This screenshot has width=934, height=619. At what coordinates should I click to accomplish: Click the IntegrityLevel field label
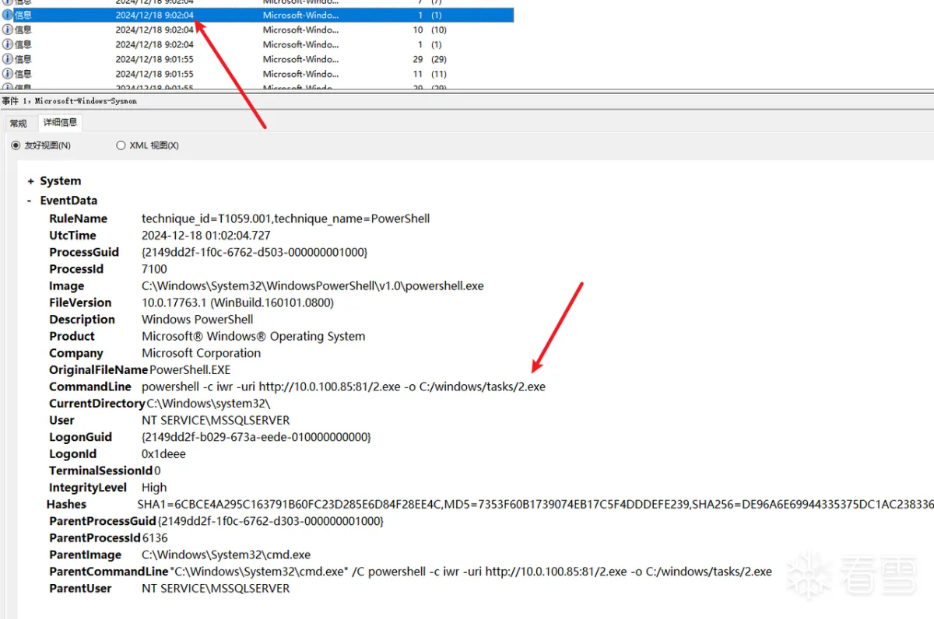tap(88, 488)
